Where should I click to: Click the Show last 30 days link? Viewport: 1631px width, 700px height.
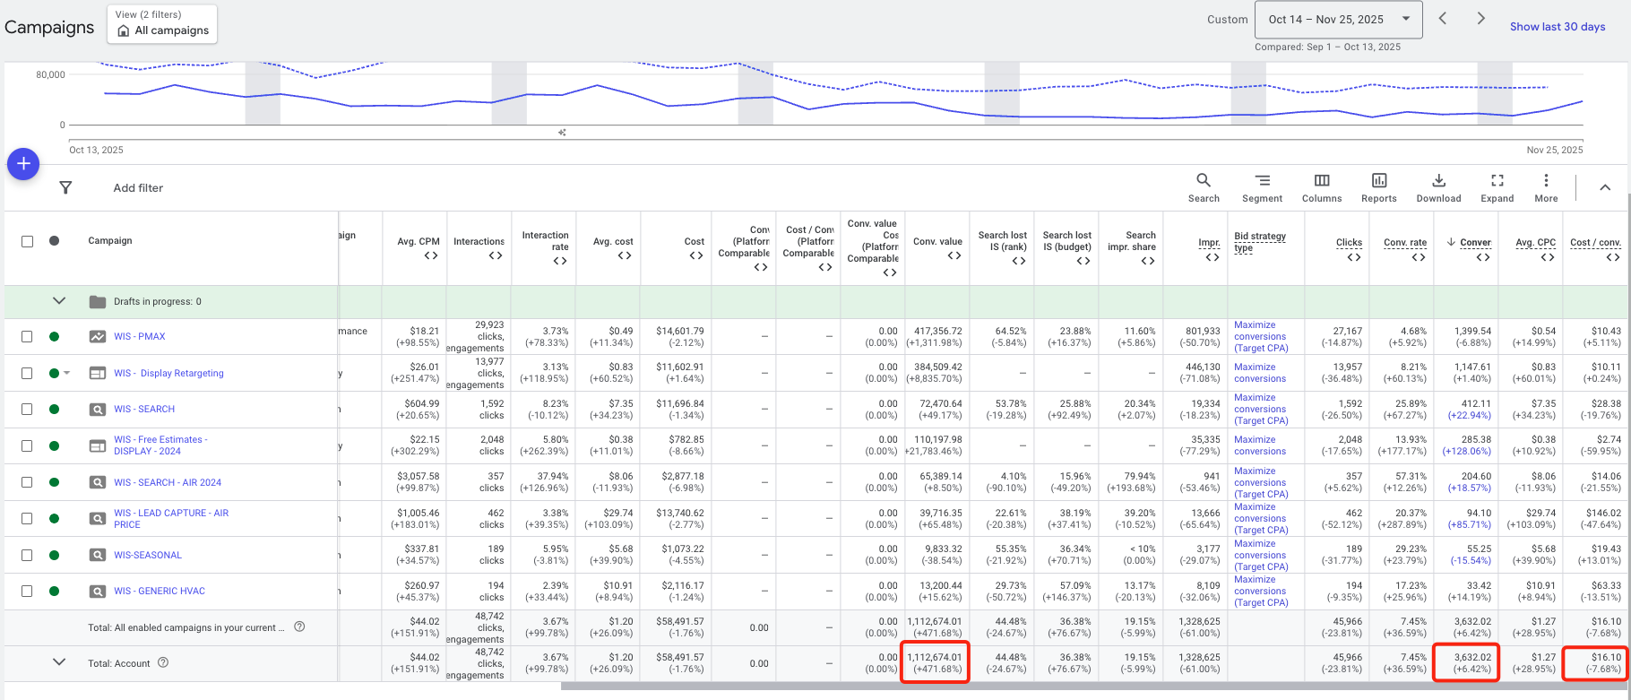(1557, 27)
